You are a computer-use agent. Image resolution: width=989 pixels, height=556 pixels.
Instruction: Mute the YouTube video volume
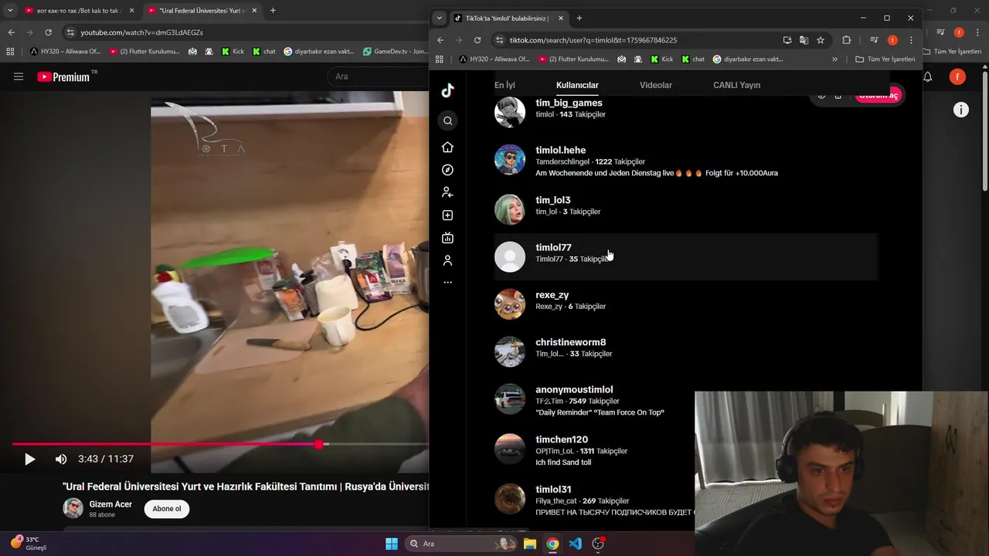tap(61, 459)
